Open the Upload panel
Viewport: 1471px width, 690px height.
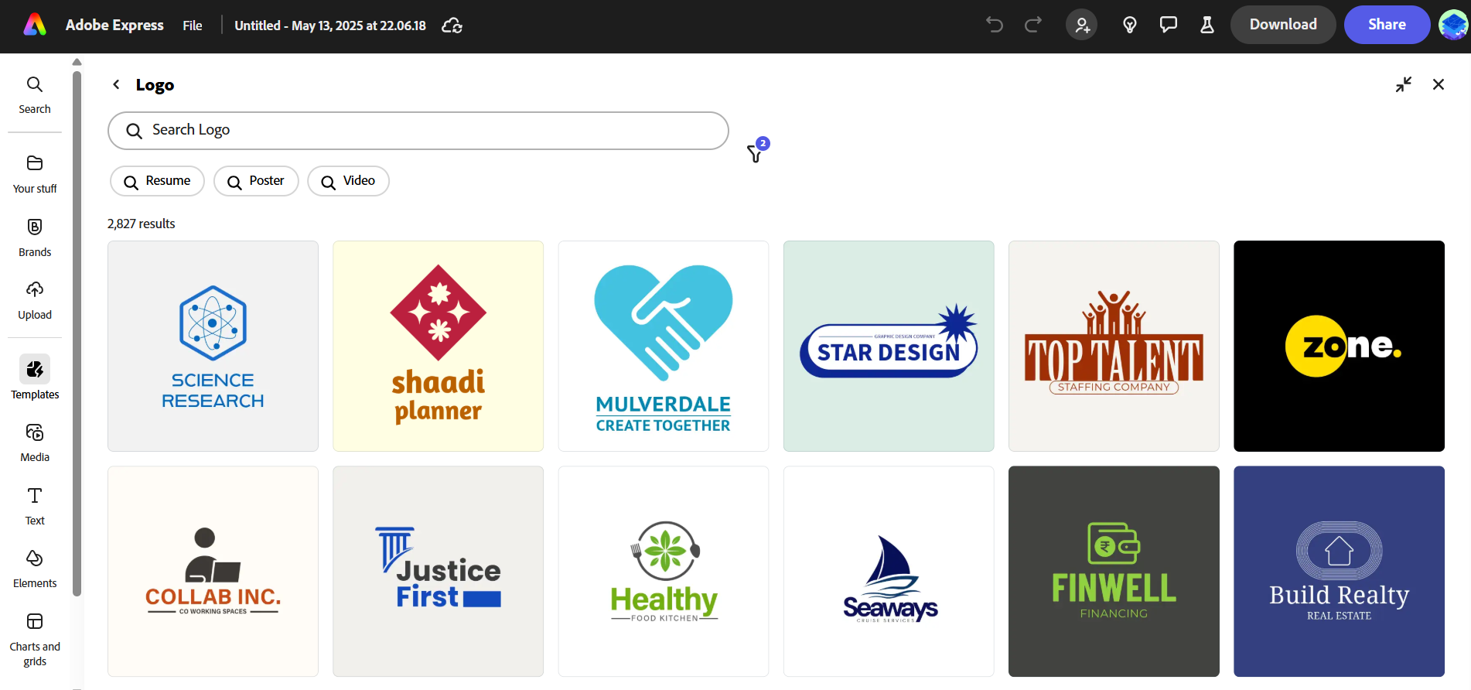coord(34,299)
